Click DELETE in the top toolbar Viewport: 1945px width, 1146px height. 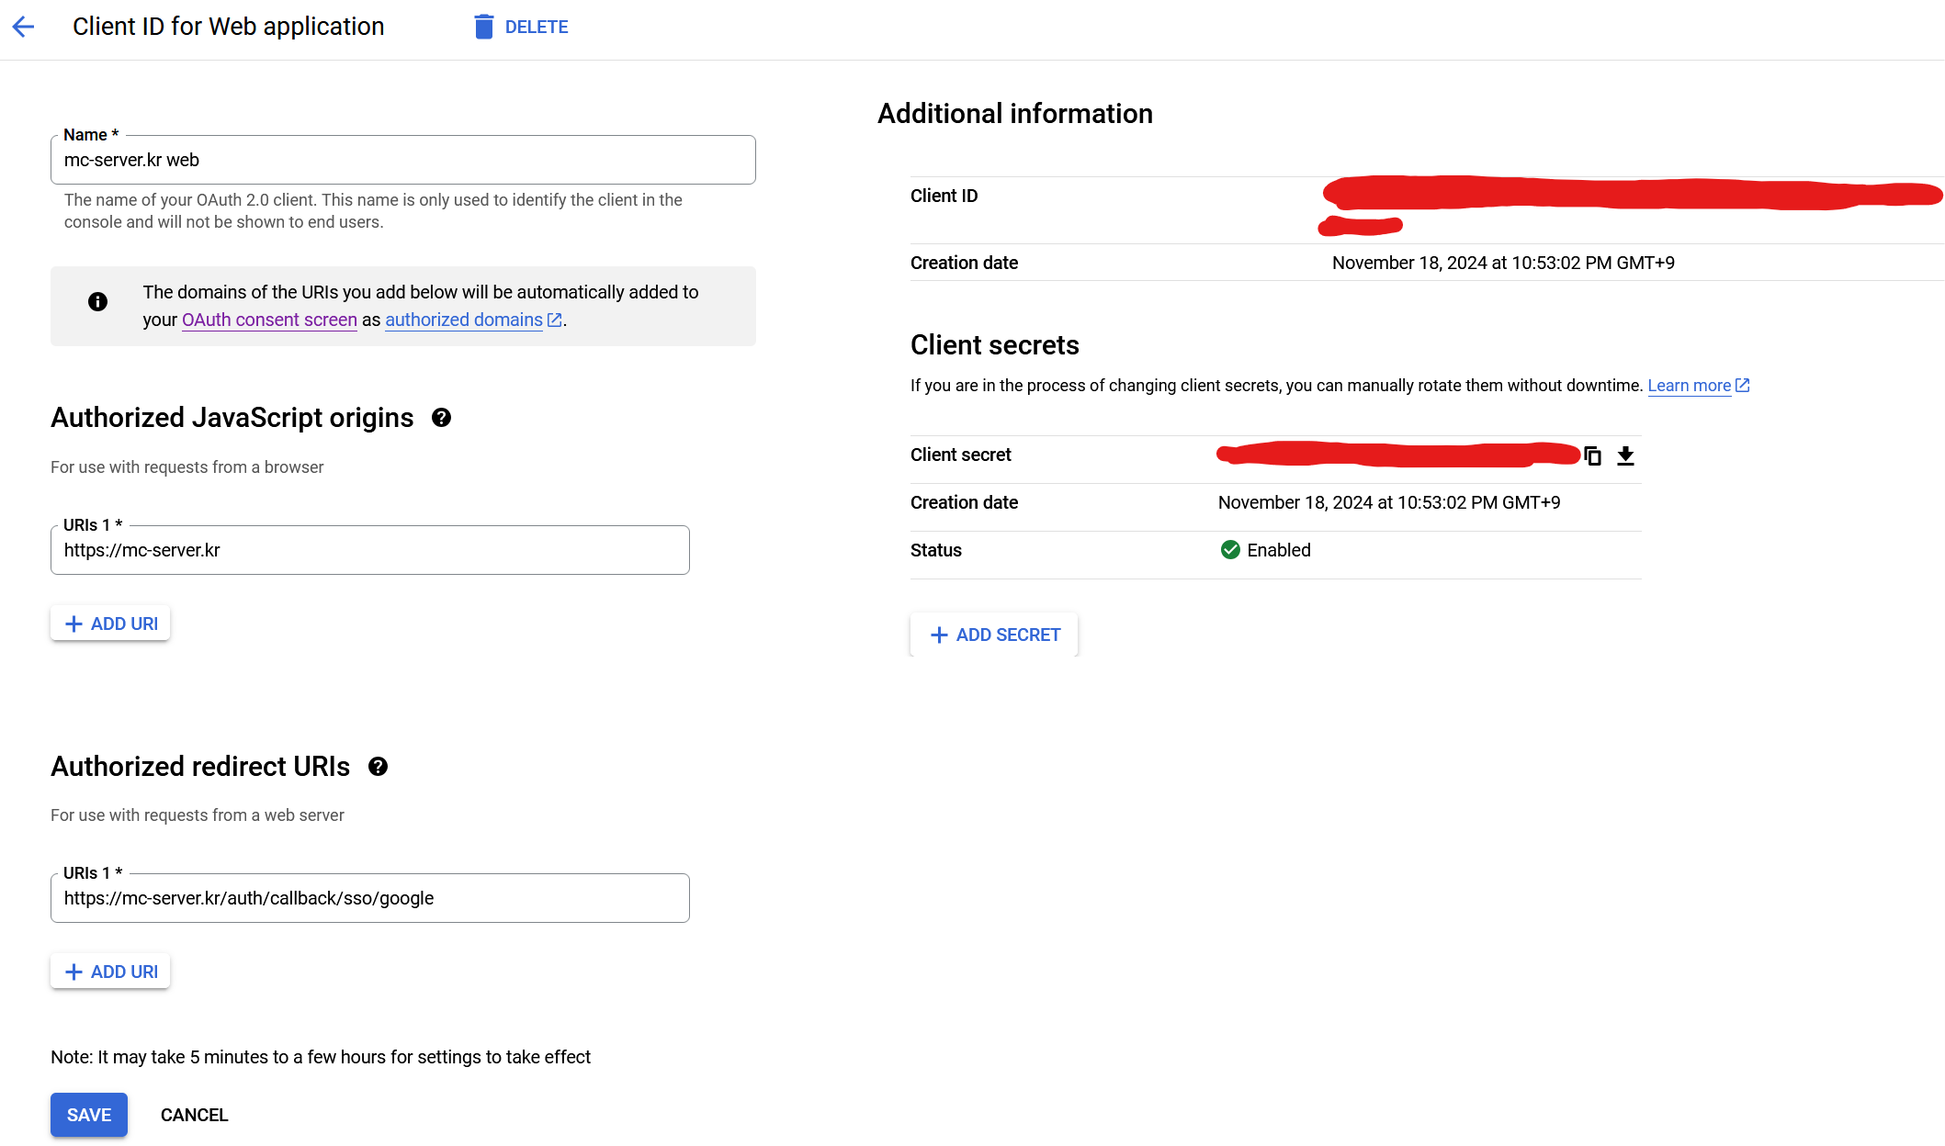[x=536, y=27]
